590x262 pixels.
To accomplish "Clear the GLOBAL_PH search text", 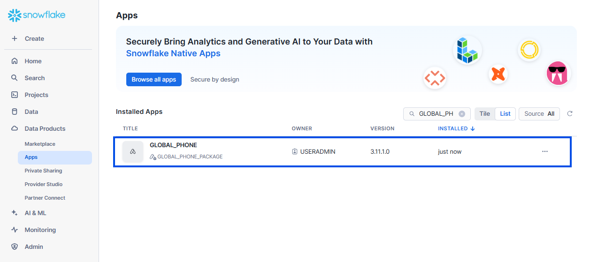I will tap(462, 114).
